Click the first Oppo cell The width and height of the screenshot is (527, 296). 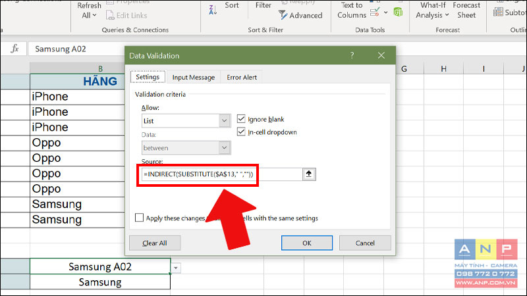click(x=78, y=143)
